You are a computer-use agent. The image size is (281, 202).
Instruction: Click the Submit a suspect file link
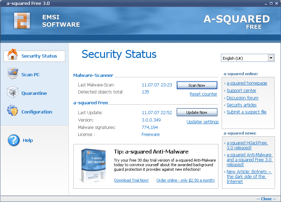pos(246,112)
